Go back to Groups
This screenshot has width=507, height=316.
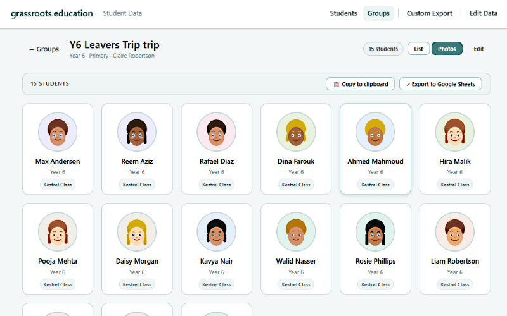pyautogui.click(x=44, y=49)
